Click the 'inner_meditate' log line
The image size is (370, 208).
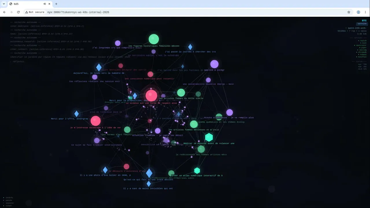(47, 26)
